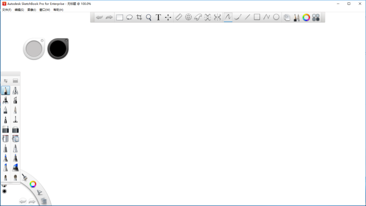Select the Move/Transform tool
Image resolution: width=366 pixels, height=206 pixels.
(x=168, y=17)
